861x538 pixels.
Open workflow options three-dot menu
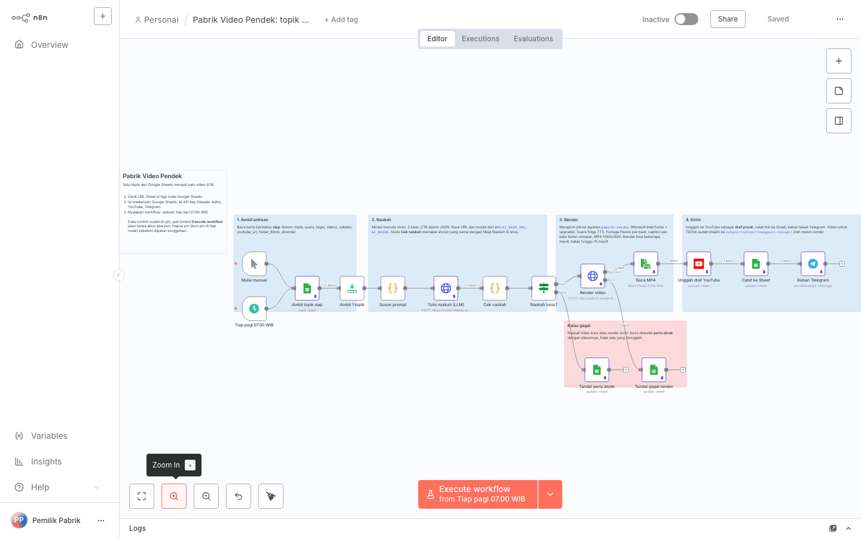click(840, 19)
